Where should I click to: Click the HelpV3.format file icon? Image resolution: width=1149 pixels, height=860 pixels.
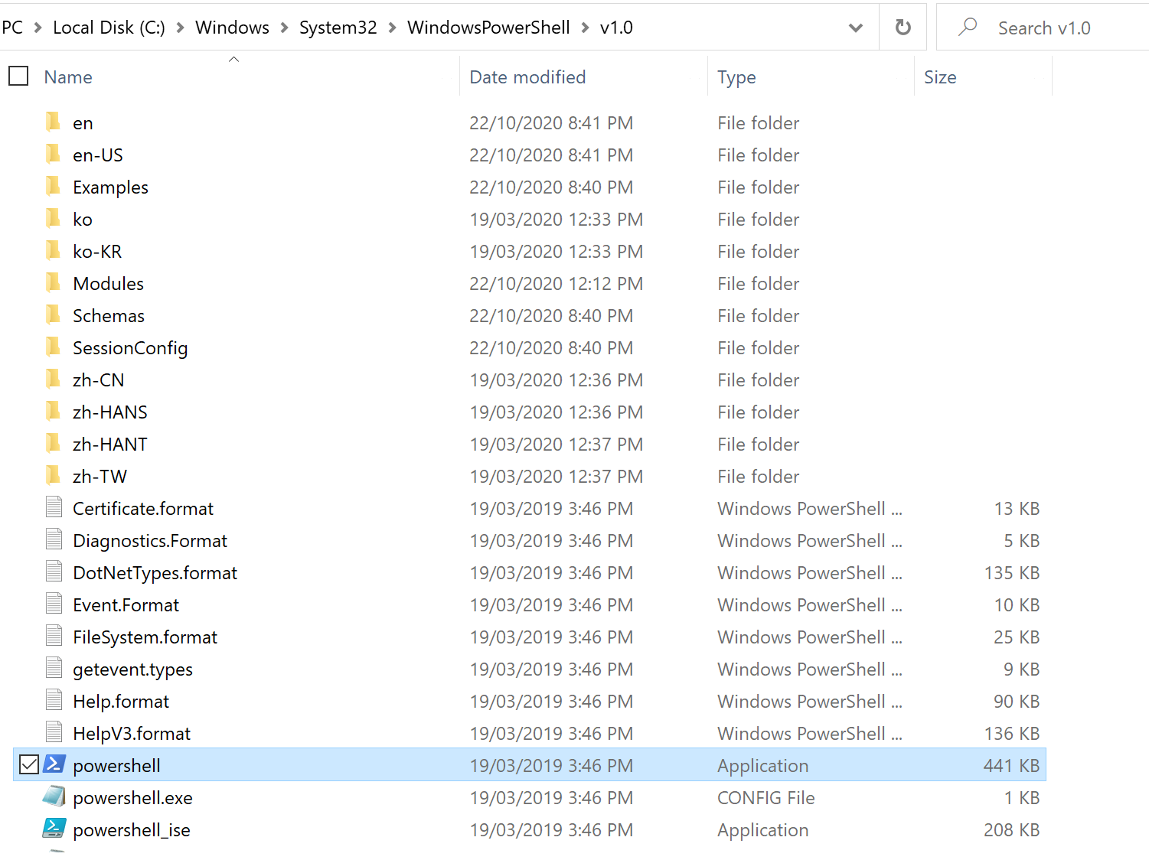point(54,732)
